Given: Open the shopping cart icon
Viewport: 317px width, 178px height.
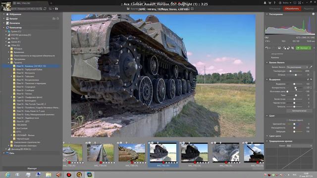Looking at the screenshot, I should [269, 3].
